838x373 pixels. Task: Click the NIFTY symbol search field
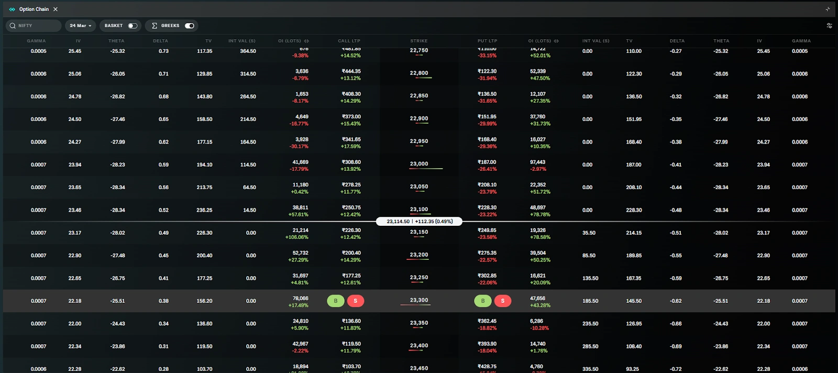pos(38,26)
